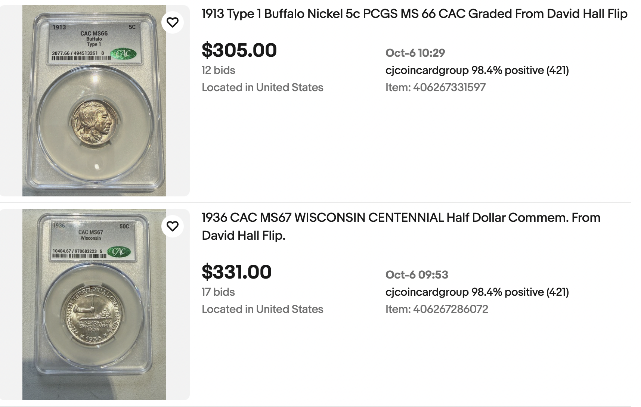Add 1913 Buffalo Nickel to watchlist heart
This screenshot has height=407, width=641.
point(172,22)
